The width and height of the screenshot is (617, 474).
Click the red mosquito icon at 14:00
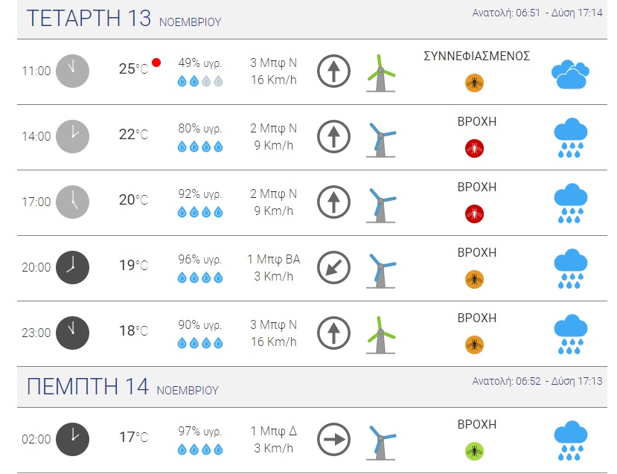point(475,148)
